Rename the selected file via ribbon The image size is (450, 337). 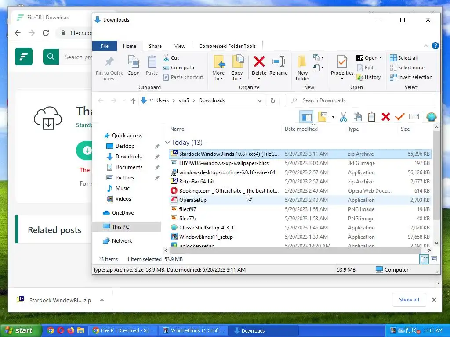click(278, 65)
